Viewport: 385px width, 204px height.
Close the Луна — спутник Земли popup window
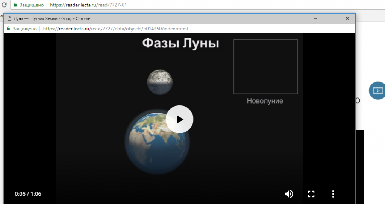coord(347,18)
